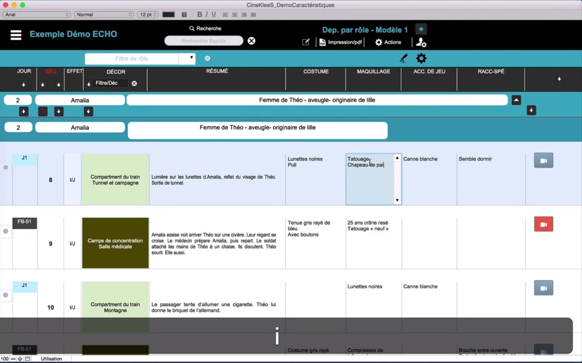Open the Arial font dropdown

click(37, 15)
